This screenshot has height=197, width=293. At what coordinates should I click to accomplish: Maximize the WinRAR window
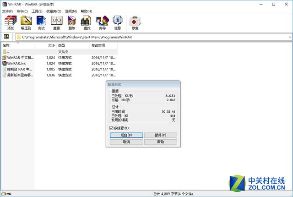[x=274, y=4]
